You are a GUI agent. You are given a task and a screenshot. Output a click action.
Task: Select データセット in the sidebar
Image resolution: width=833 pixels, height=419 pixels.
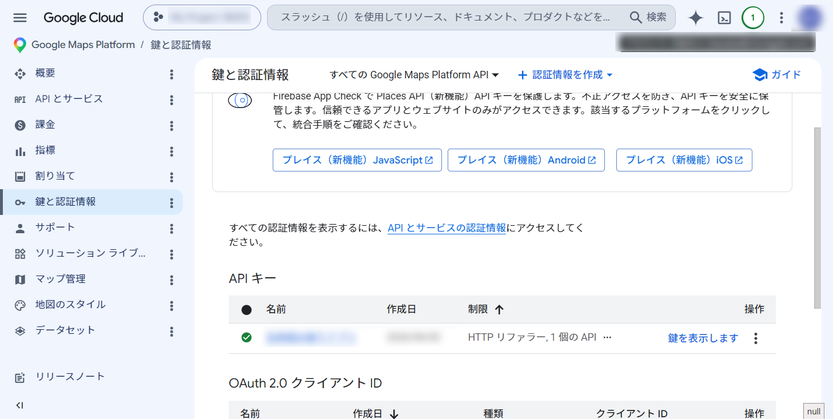point(65,330)
